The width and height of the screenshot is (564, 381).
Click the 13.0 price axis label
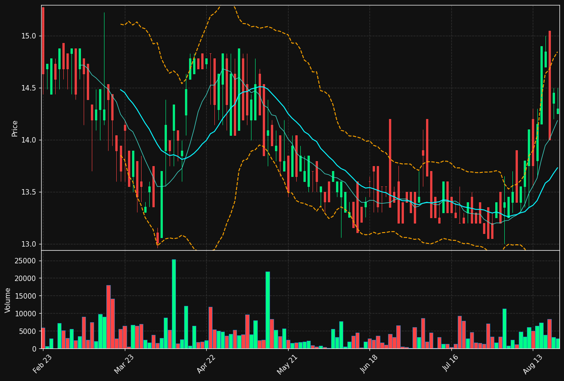click(x=29, y=244)
